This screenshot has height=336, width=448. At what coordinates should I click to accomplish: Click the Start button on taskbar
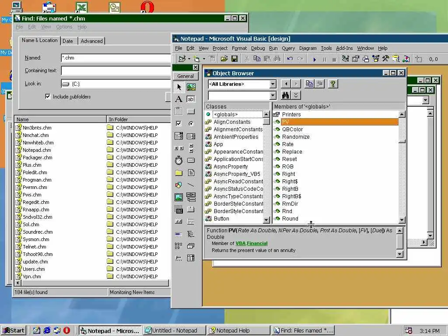[x=14, y=331]
